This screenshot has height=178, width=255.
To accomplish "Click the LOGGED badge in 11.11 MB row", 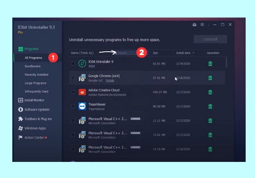I will click(x=135, y=119).
